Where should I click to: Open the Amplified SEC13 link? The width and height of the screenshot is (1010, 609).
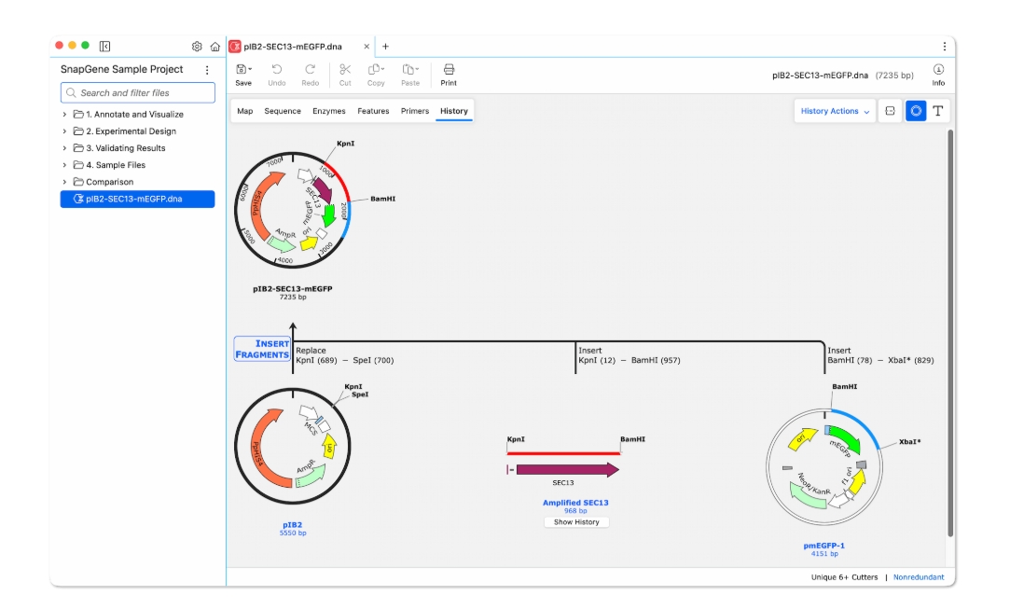point(575,503)
